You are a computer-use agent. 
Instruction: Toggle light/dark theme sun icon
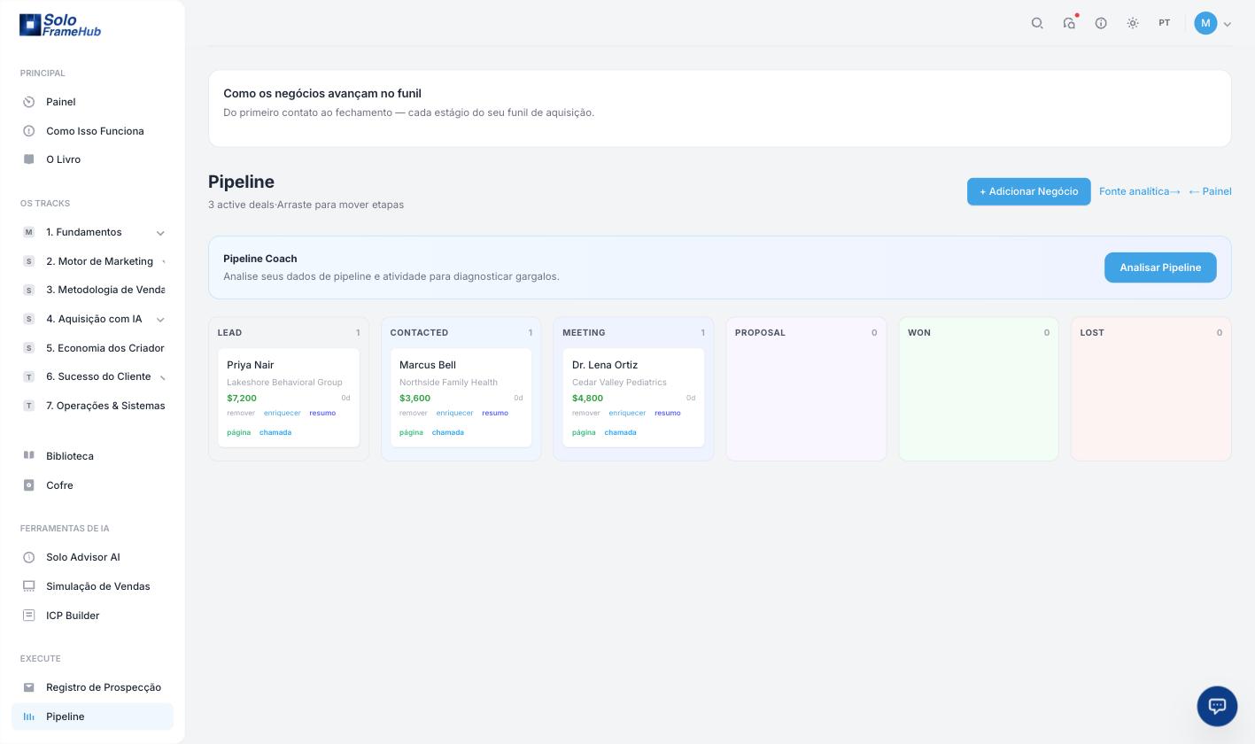(1133, 23)
